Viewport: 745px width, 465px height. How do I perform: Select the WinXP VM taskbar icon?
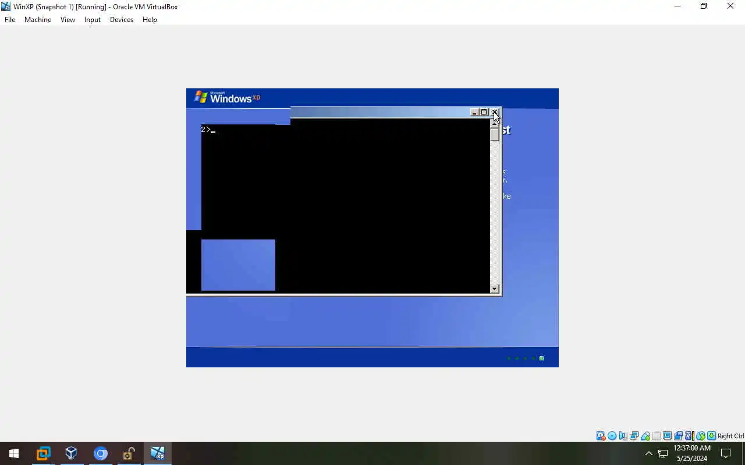157,453
